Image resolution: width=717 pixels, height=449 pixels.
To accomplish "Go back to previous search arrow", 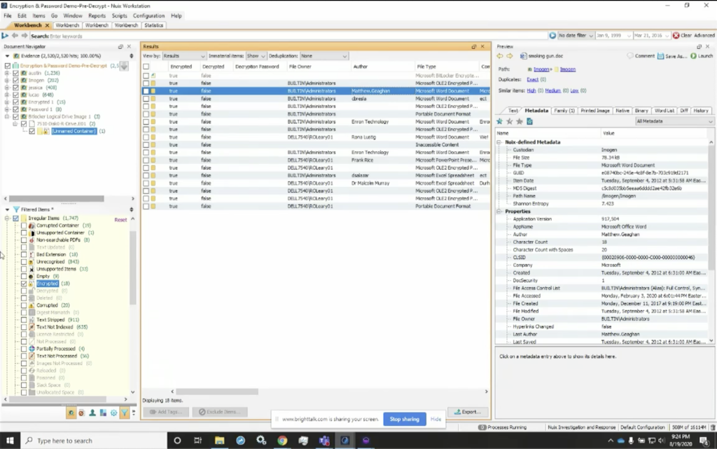I will coord(15,36).
